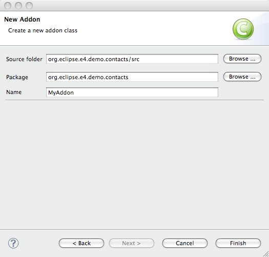269x257 pixels.
Task: Grab the window resize corner handle
Action: tap(266, 254)
